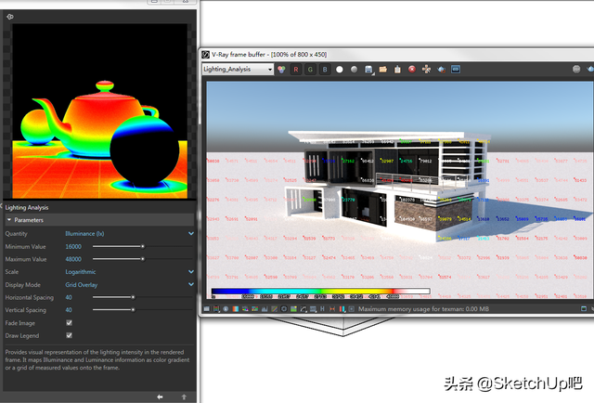Clear image with red X icon
The height and width of the screenshot is (403, 594).
[412, 69]
